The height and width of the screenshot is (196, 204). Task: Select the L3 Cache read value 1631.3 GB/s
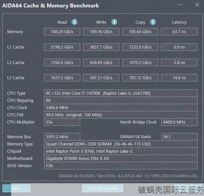[x=62, y=78]
